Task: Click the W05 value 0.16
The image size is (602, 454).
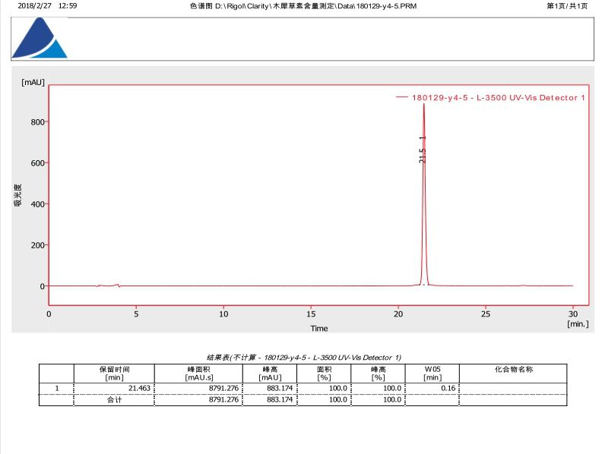Action: tap(448, 388)
